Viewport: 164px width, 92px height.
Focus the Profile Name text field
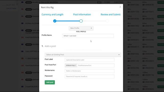[x=88, y=36]
